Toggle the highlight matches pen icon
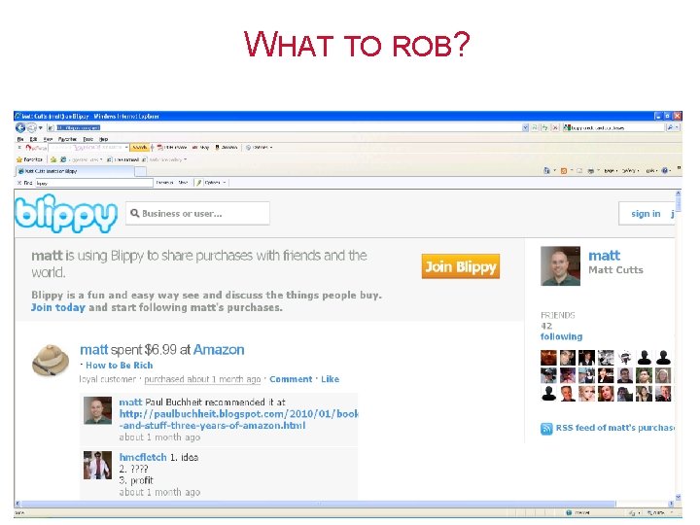The height and width of the screenshot is (525, 700). pos(199,183)
